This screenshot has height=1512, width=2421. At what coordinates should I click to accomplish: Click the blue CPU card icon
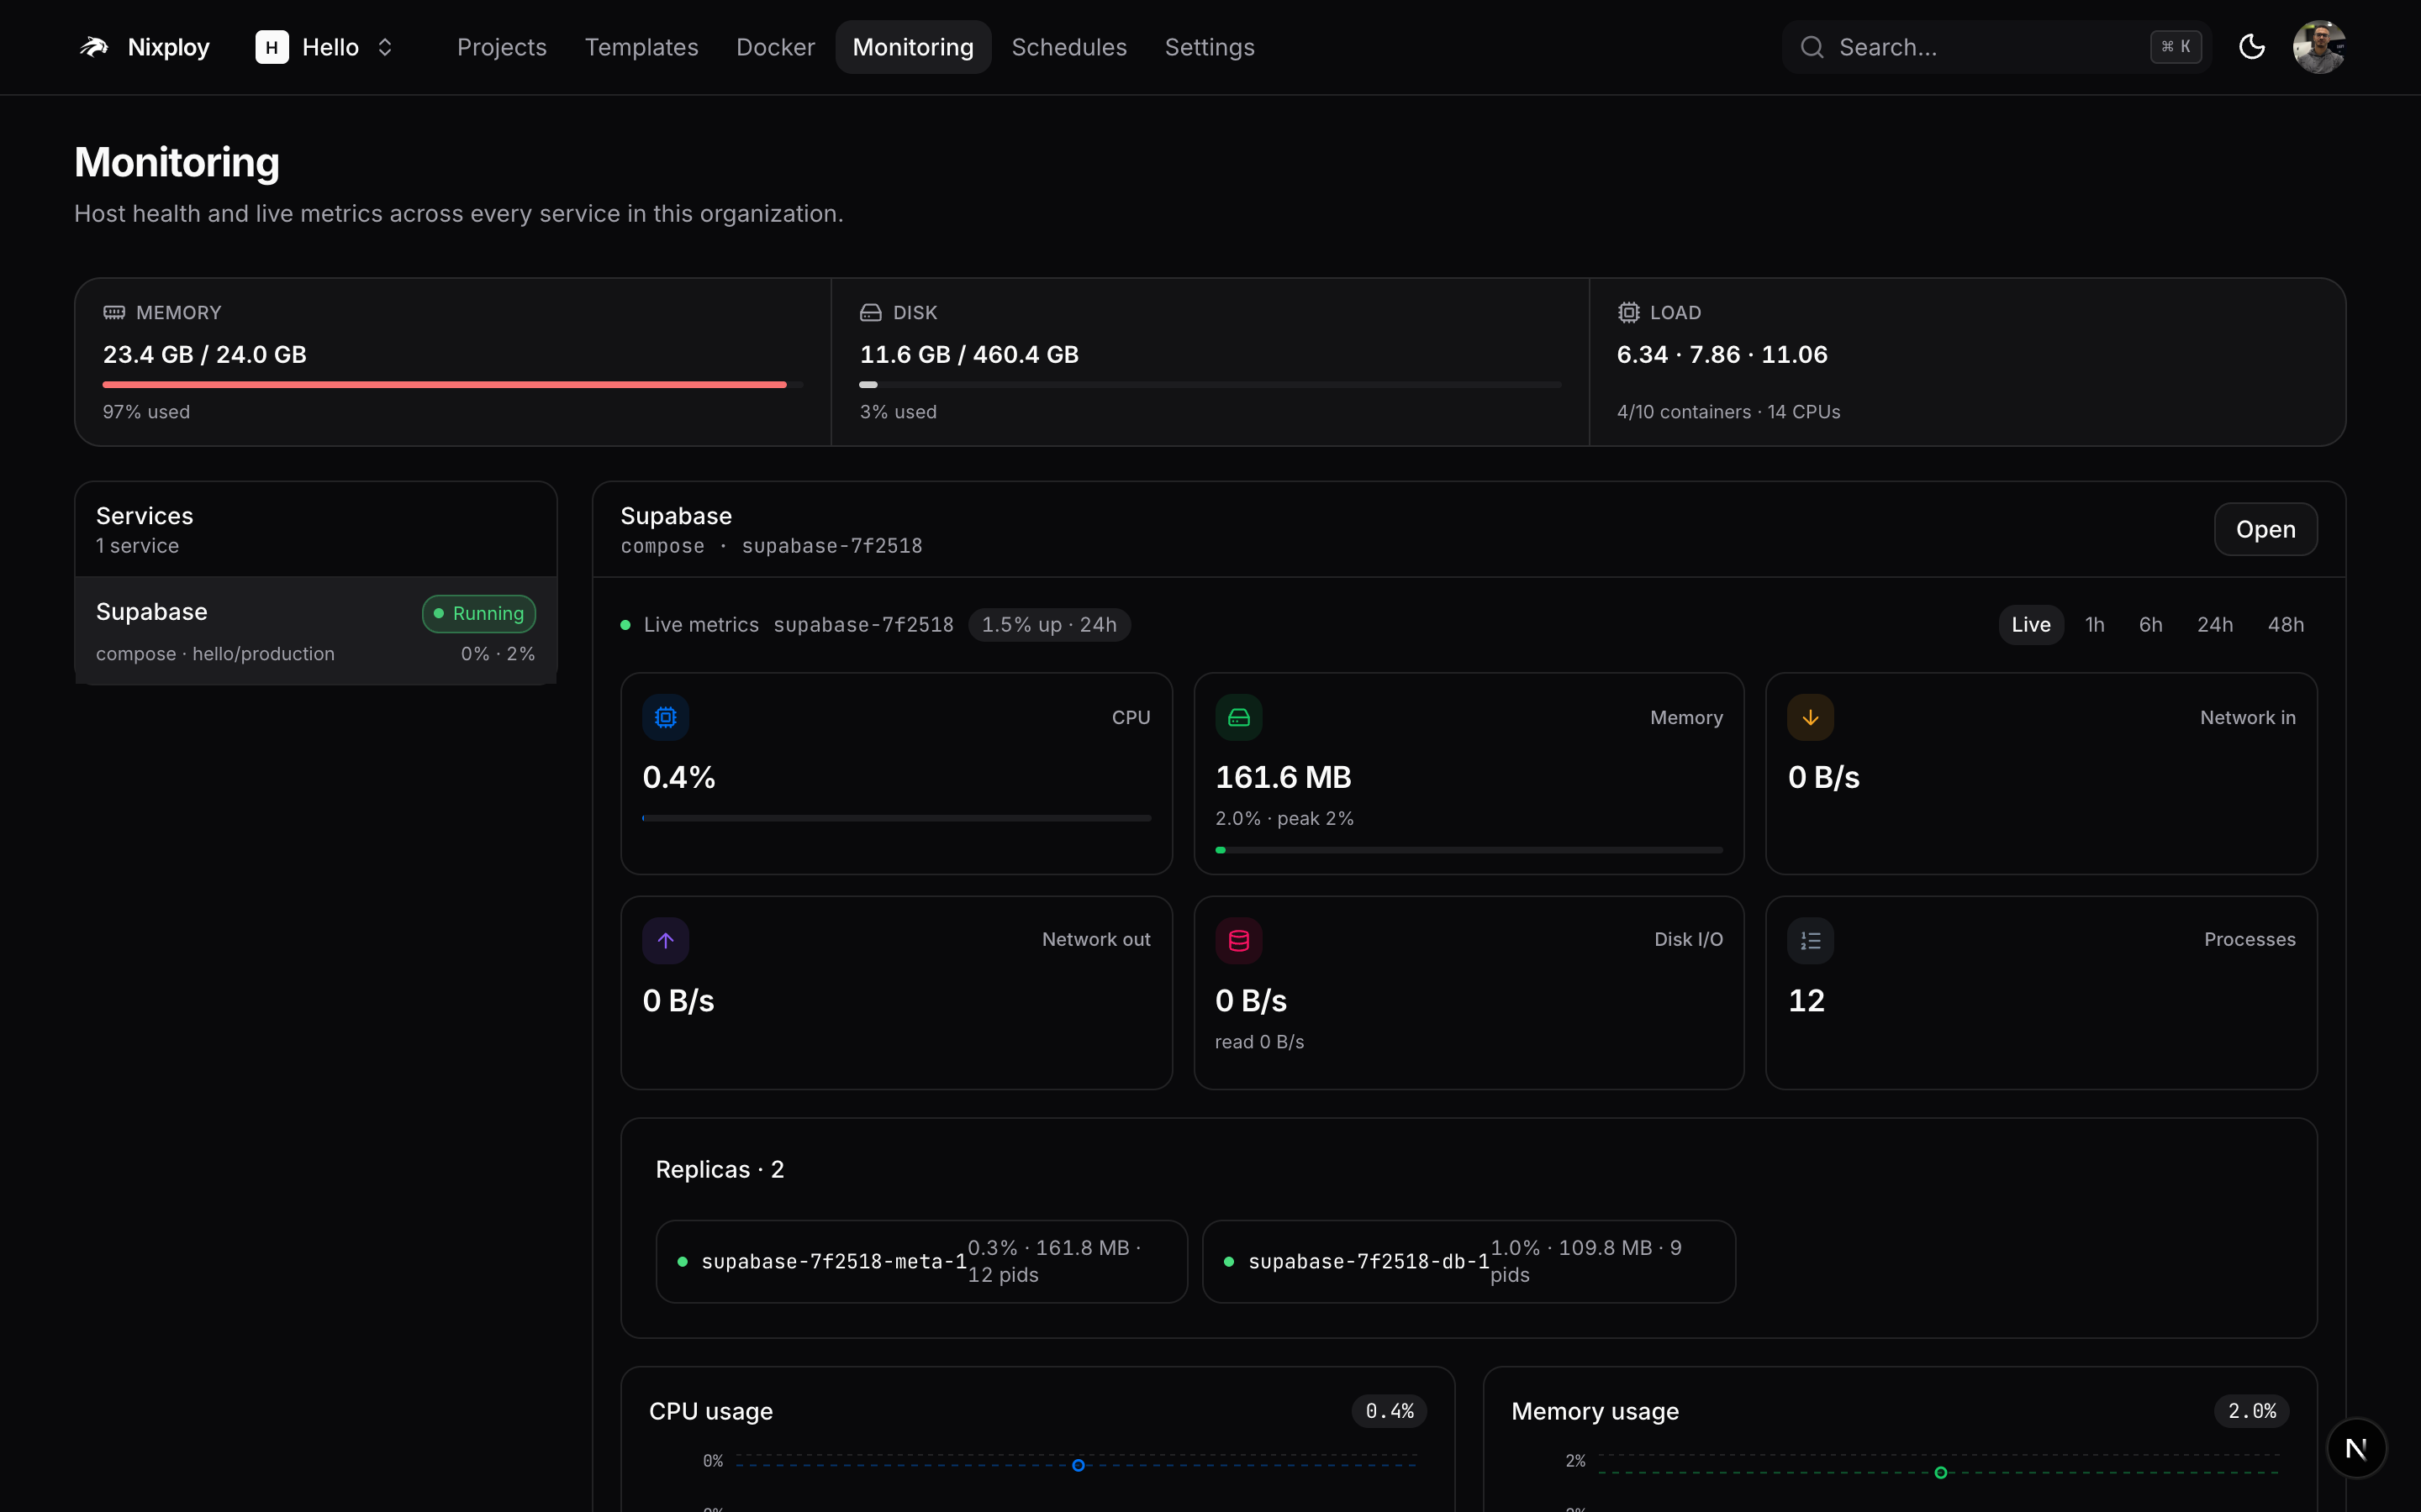coord(665,717)
